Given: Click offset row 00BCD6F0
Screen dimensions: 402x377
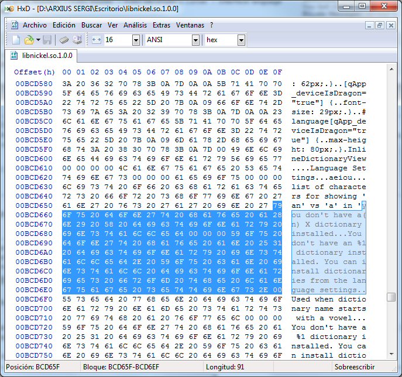Looking at the screenshot, I should tap(34, 299).
